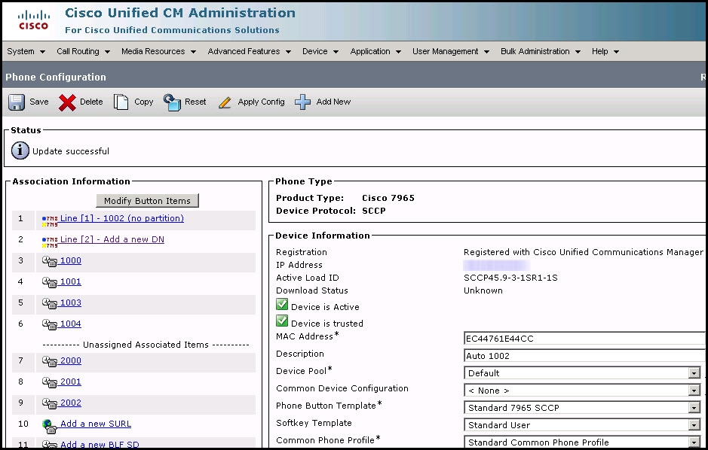The image size is (708, 450).
Task: Open Line [2] - Add a new DN
Action: (112, 239)
